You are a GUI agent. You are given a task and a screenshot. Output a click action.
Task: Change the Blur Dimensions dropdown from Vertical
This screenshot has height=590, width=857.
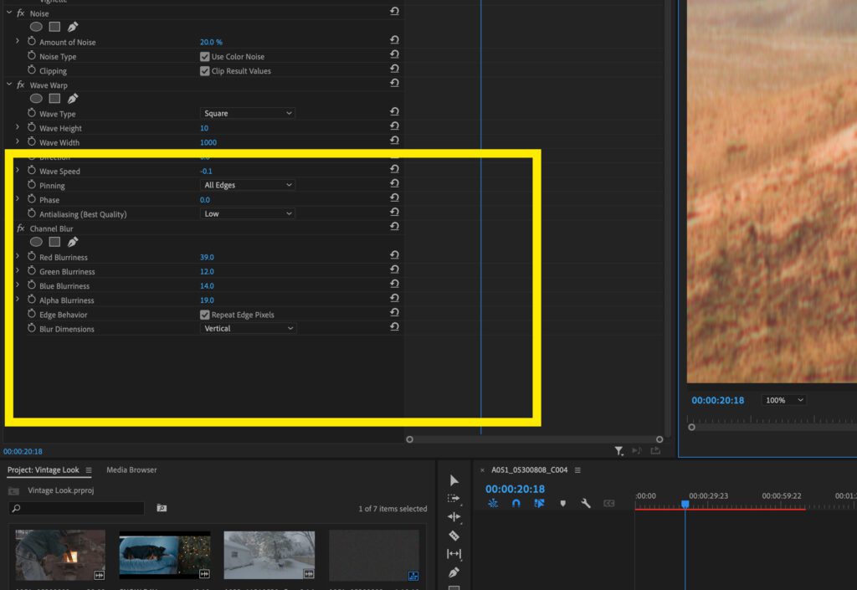pos(247,328)
